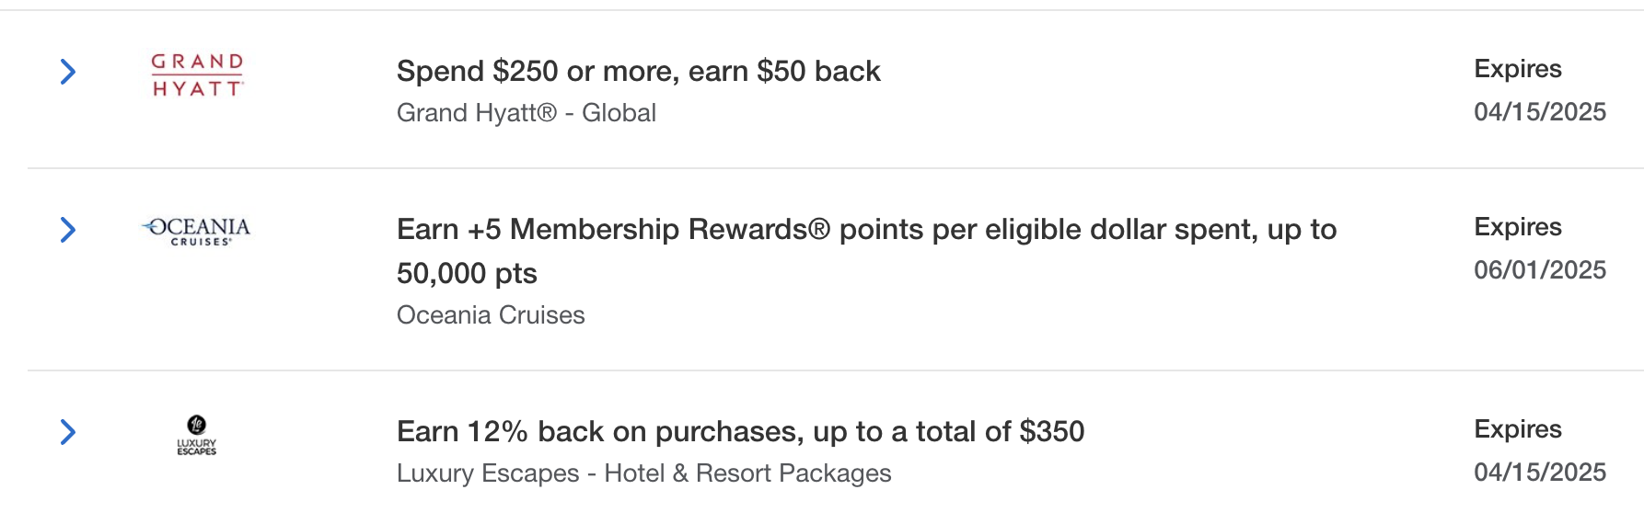Click the round emblem above Luxury Escapes text
The width and height of the screenshot is (1644, 524).
coord(196,425)
